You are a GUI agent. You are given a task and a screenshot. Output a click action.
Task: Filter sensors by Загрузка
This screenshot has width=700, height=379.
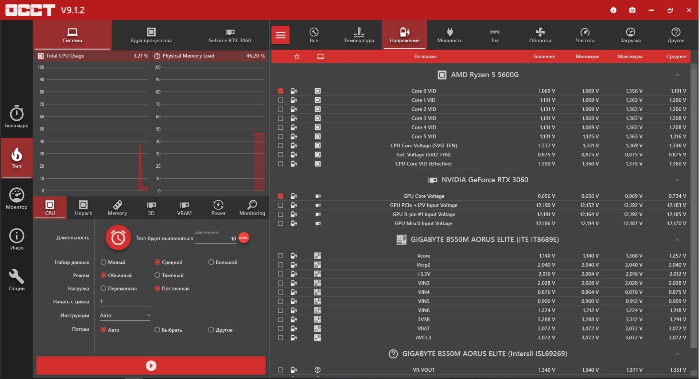click(x=630, y=35)
